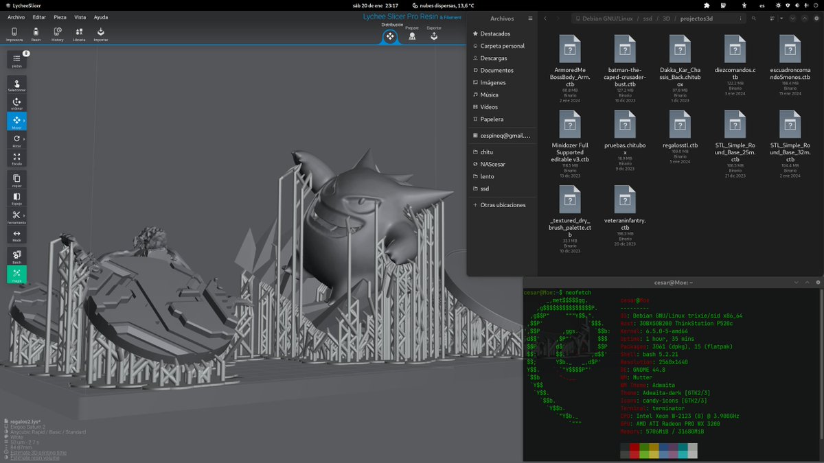824x463 pixels.
Task: Click the green magia magic button
Action: 16,275
